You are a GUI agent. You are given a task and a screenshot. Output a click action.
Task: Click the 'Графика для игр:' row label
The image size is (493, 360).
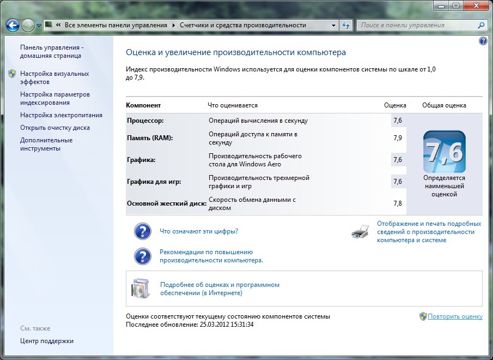[154, 182]
